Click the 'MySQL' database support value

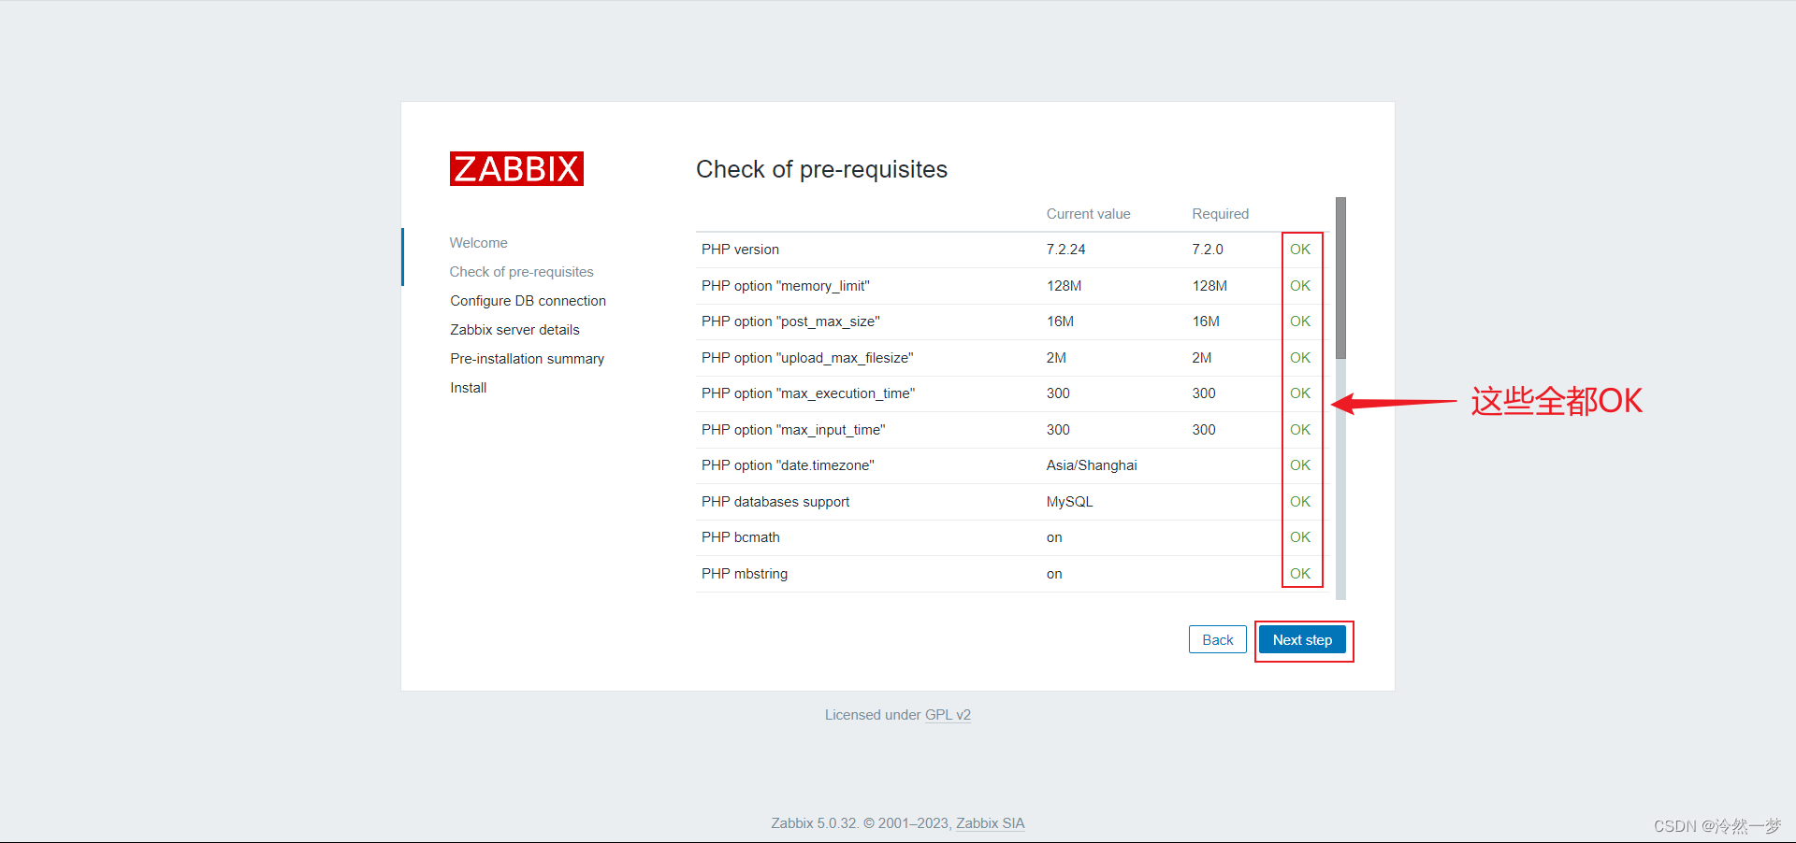click(x=1069, y=502)
